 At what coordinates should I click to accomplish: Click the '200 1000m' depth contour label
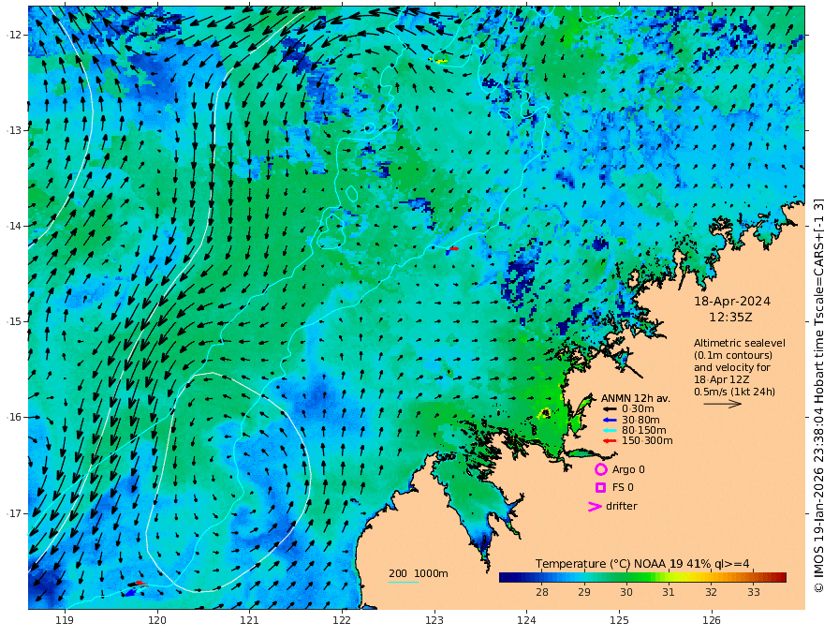[x=419, y=573]
